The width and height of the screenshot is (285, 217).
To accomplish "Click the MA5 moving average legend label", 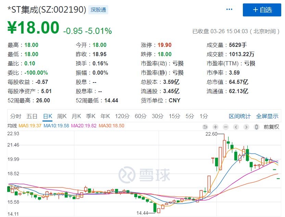I will point(30,126).
